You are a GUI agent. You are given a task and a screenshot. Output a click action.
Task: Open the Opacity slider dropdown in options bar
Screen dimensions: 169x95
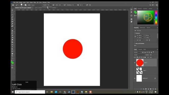click(x=51, y=5)
